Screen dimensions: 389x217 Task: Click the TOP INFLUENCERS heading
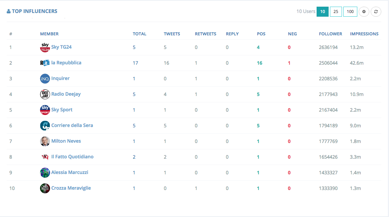click(x=34, y=11)
